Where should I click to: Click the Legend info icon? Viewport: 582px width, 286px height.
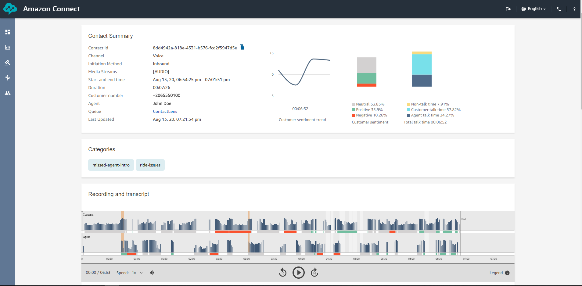(507, 273)
